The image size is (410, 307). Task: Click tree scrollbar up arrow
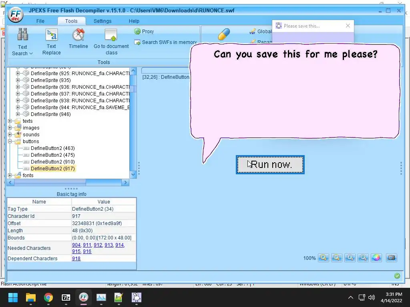coord(133,71)
